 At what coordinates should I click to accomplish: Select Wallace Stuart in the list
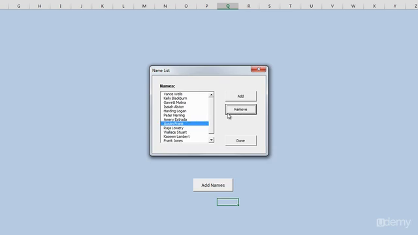(x=184, y=132)
